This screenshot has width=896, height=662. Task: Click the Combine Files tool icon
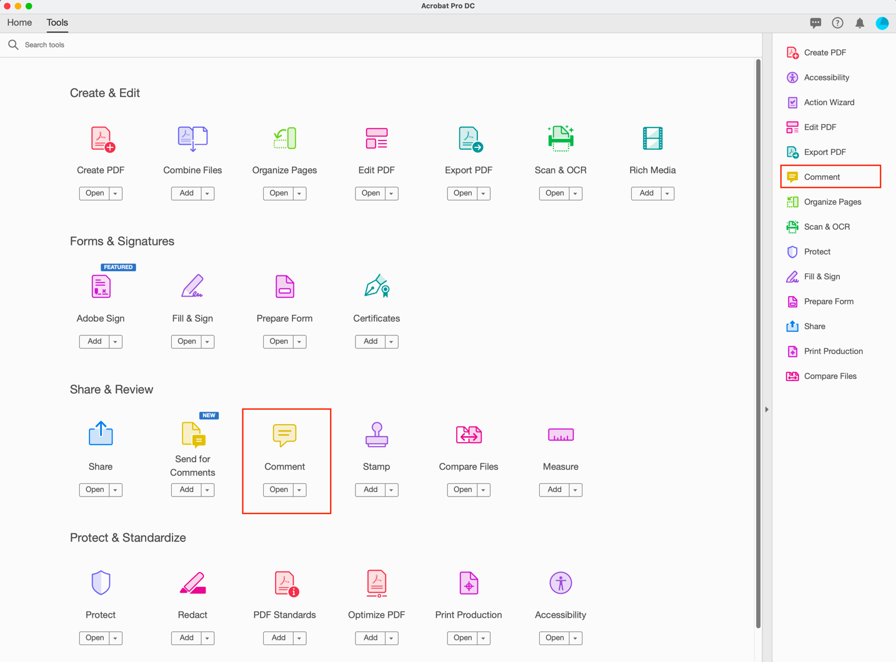tap(192, 139)
